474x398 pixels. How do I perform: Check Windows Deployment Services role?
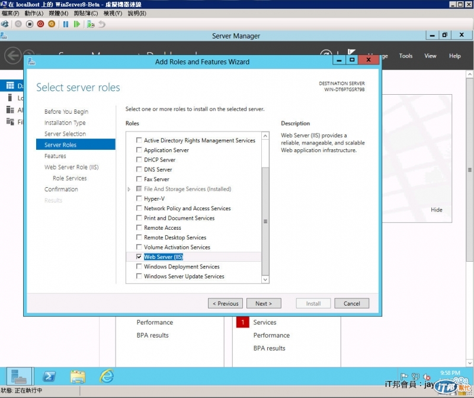tap(139, 267)
